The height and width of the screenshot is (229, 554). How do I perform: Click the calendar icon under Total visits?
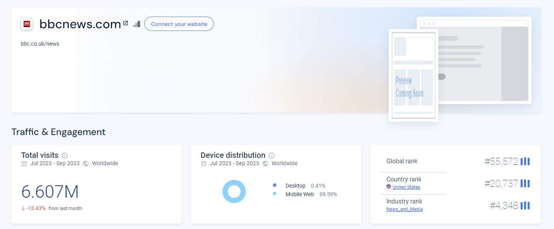(24, 164)
